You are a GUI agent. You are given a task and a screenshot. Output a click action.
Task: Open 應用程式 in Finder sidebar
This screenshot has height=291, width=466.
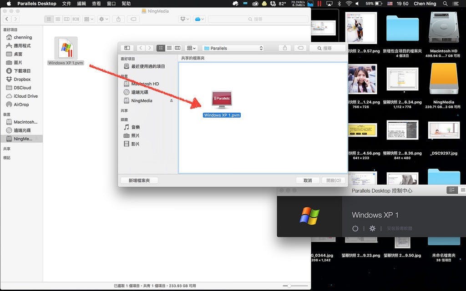point(22,45)
